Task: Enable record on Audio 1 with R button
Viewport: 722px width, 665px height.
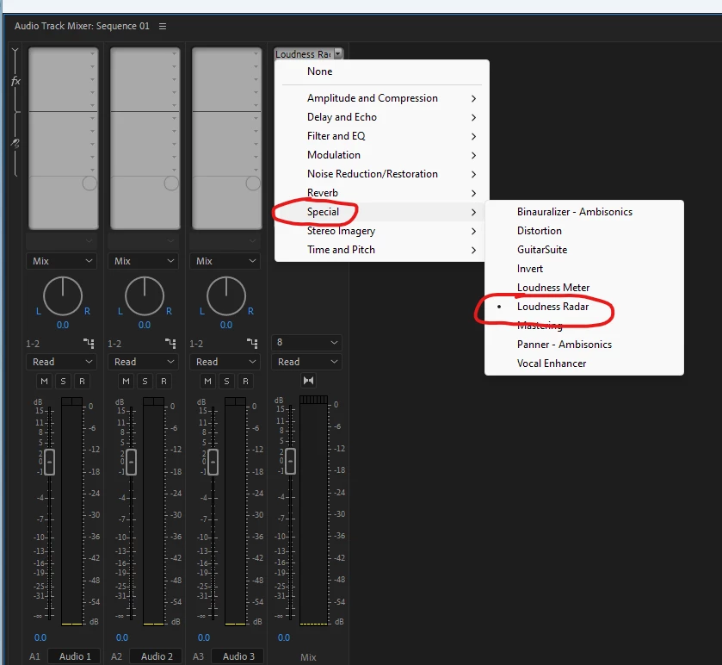Action: 82,381
